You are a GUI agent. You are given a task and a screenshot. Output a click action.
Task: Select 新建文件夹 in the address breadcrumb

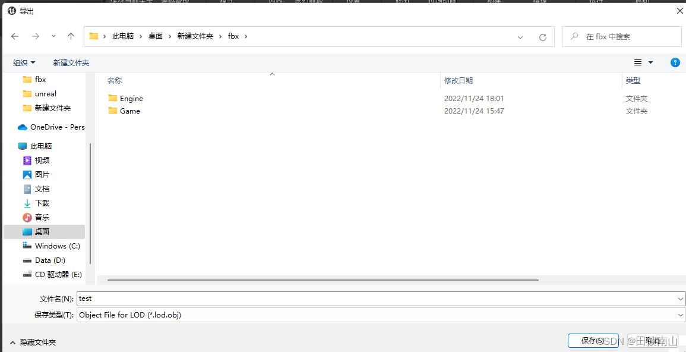(x=195, y=37)
